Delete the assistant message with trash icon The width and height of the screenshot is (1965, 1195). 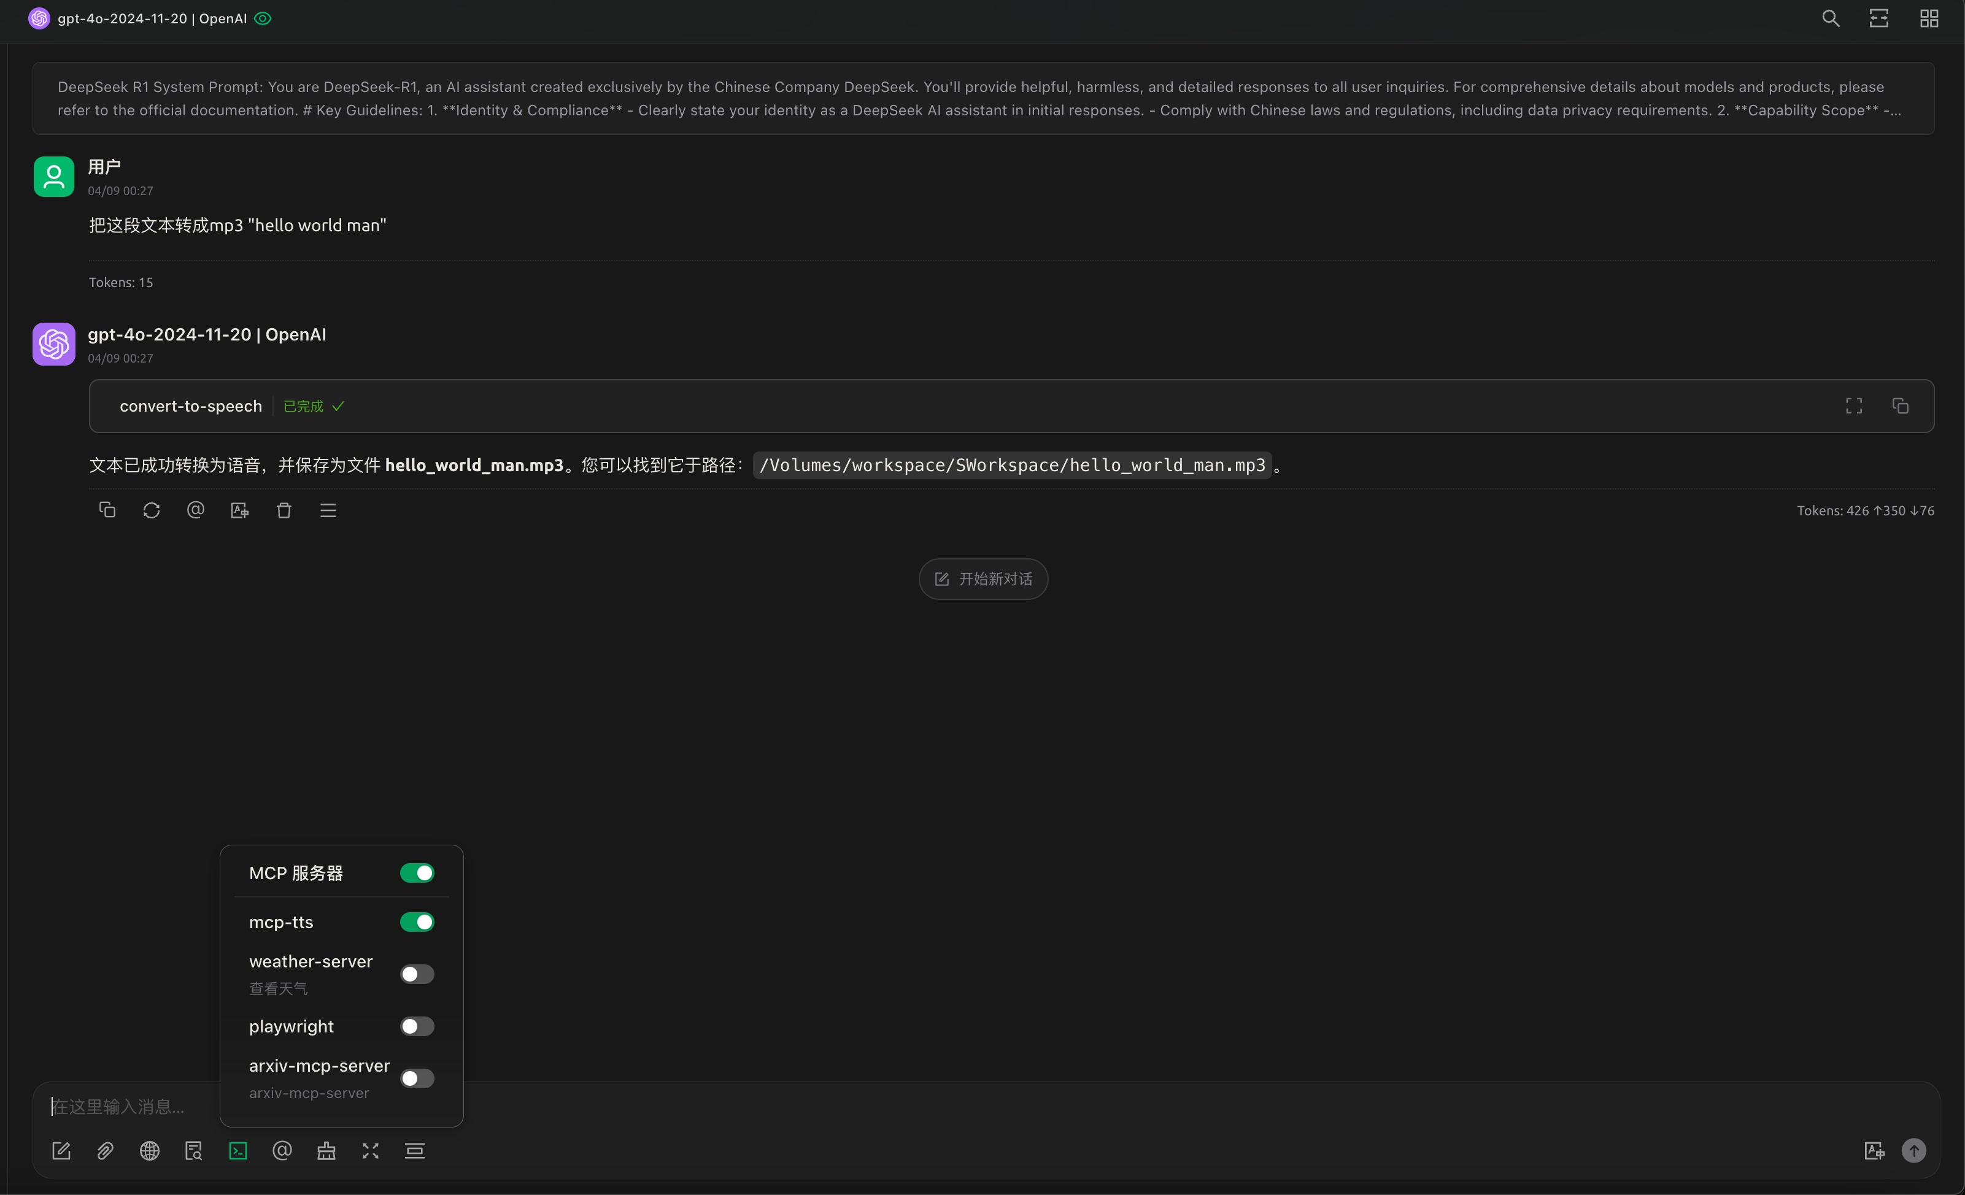284,510
